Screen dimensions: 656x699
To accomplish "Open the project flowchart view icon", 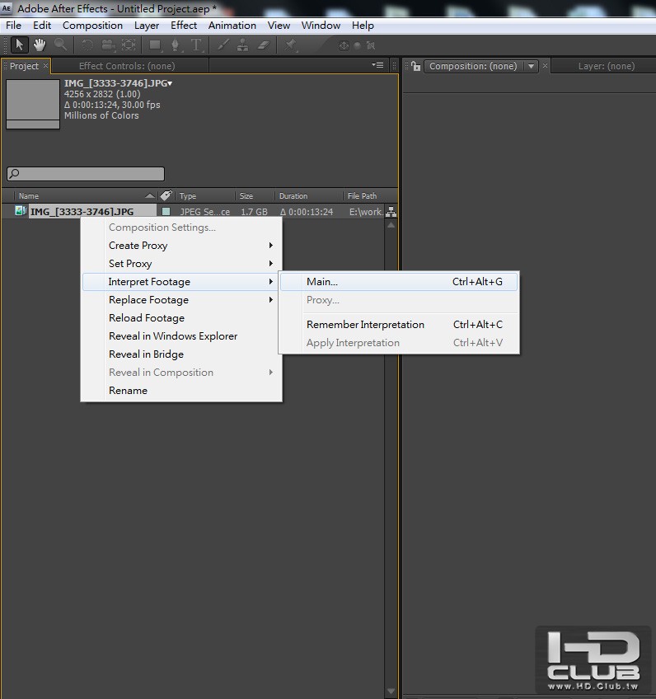I will point(391,212).
